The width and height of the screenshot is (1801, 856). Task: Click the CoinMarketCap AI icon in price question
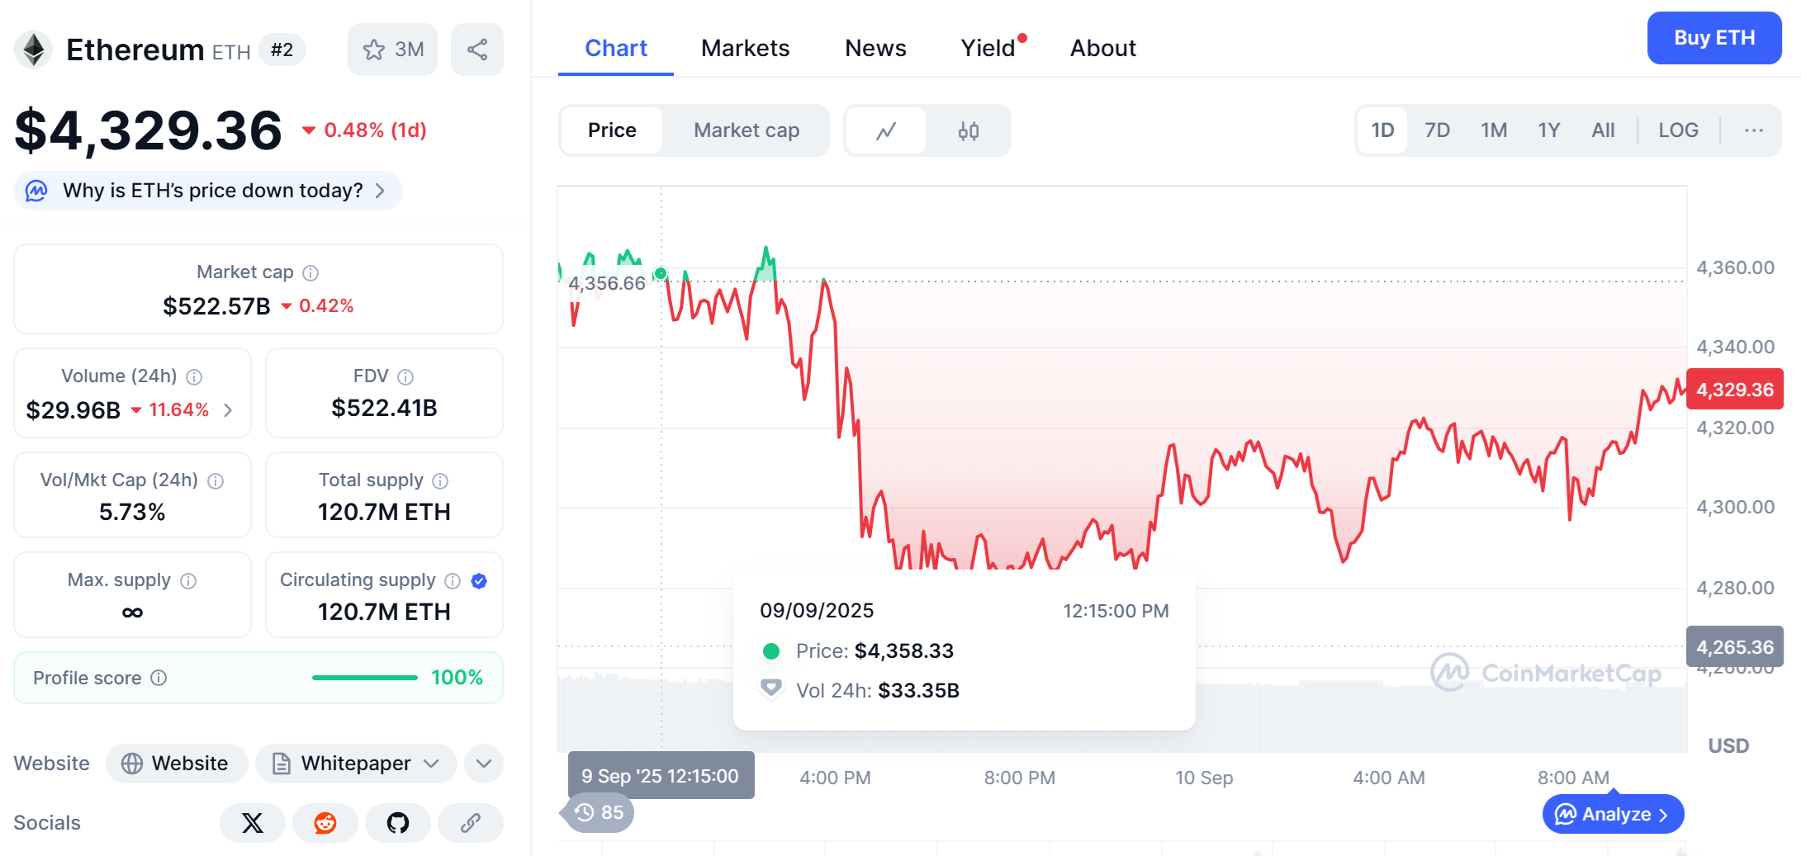click(36, 191)
